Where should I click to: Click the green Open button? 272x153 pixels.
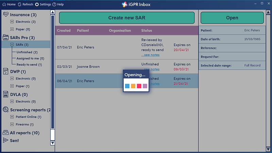pos(232,18)
